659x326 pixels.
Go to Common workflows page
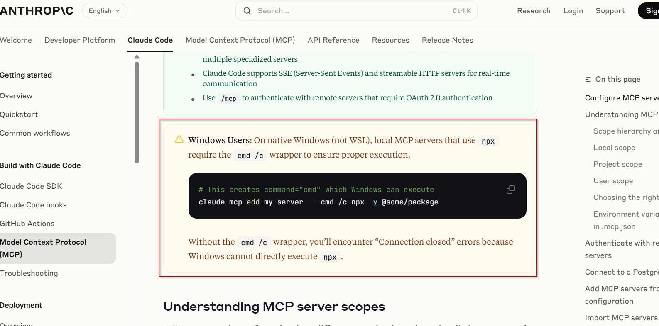(35, 133)
